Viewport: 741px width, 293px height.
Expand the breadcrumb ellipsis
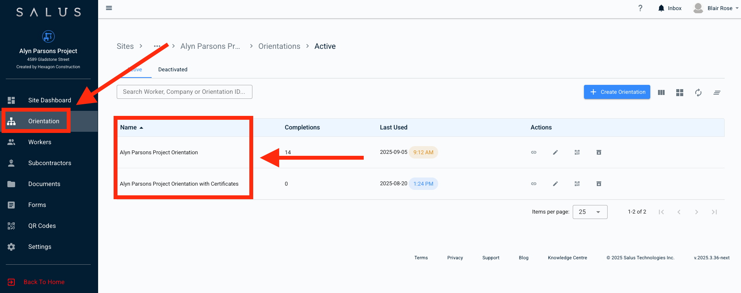[157, 46]
